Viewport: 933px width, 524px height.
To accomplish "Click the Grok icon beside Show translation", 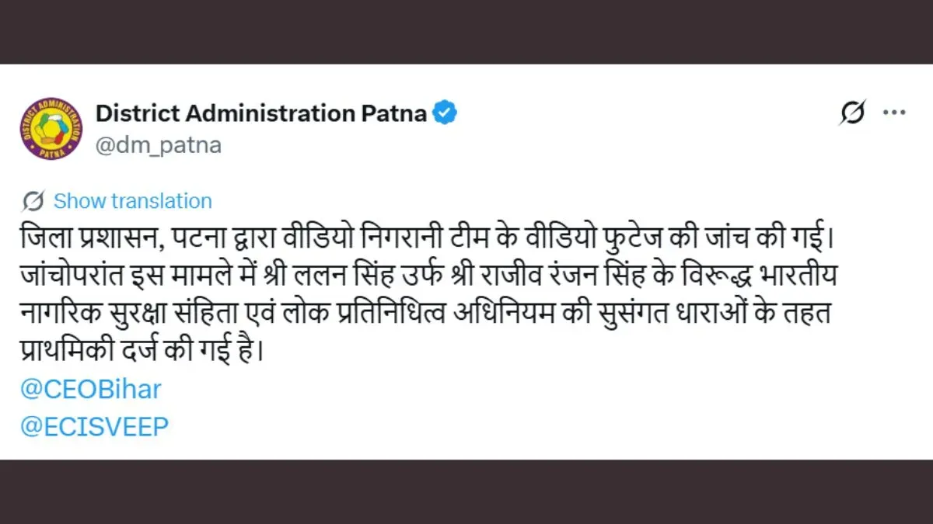I will point(33,201).
